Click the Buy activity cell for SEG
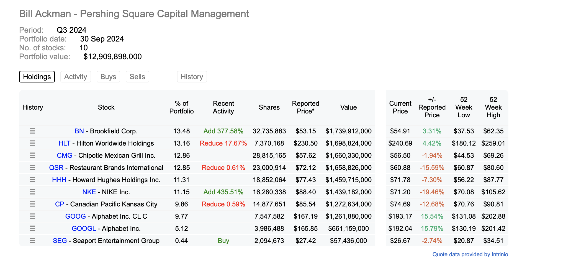 click(223, 240)
